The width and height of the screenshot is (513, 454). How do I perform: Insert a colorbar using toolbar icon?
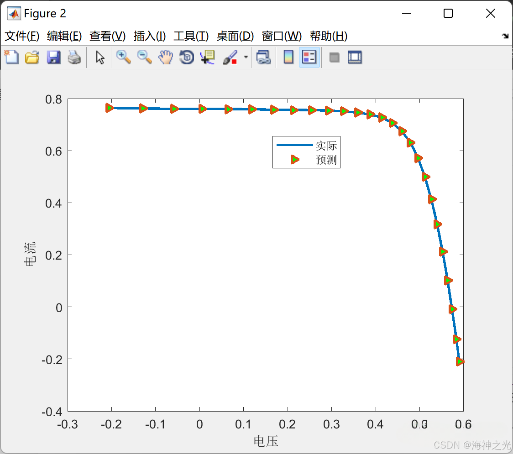pos(288,57)
